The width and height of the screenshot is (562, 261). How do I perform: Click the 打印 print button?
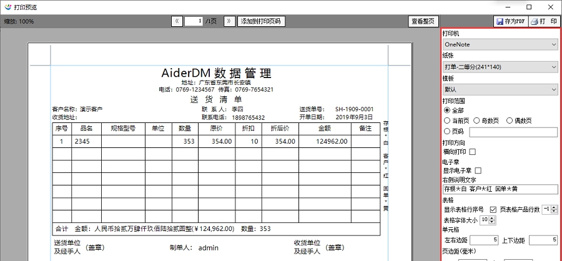pyautogui.click(x=544, y=21)
